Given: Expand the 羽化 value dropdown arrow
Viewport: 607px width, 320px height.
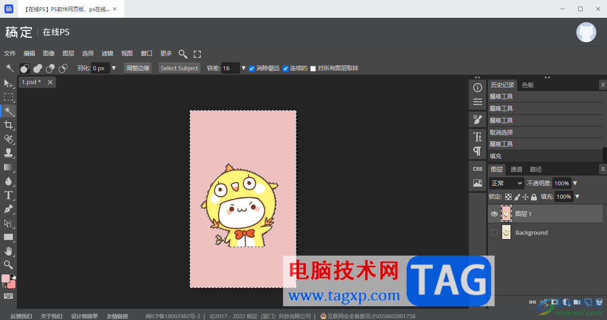Looking at the screenshot, I should pyautogui.click(x=114, y=68).
